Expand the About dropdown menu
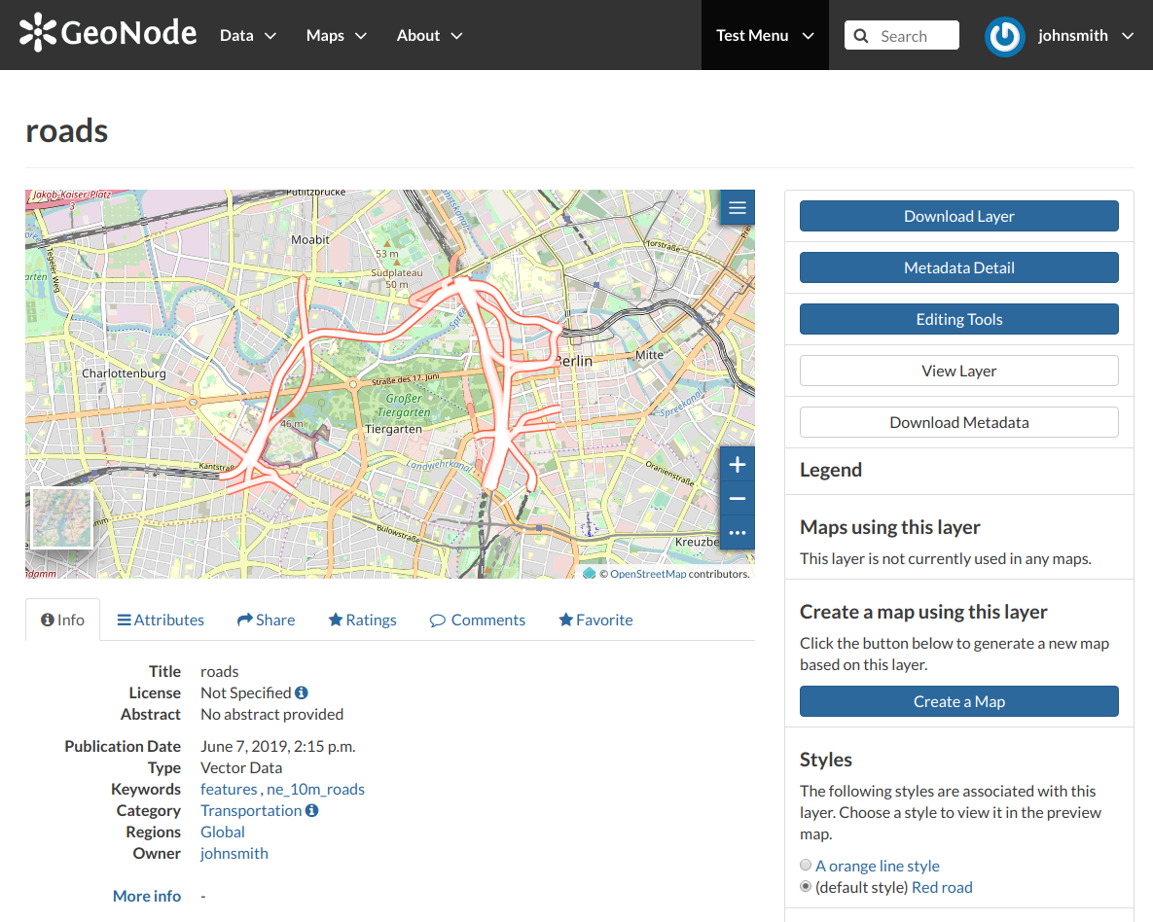 429,35
